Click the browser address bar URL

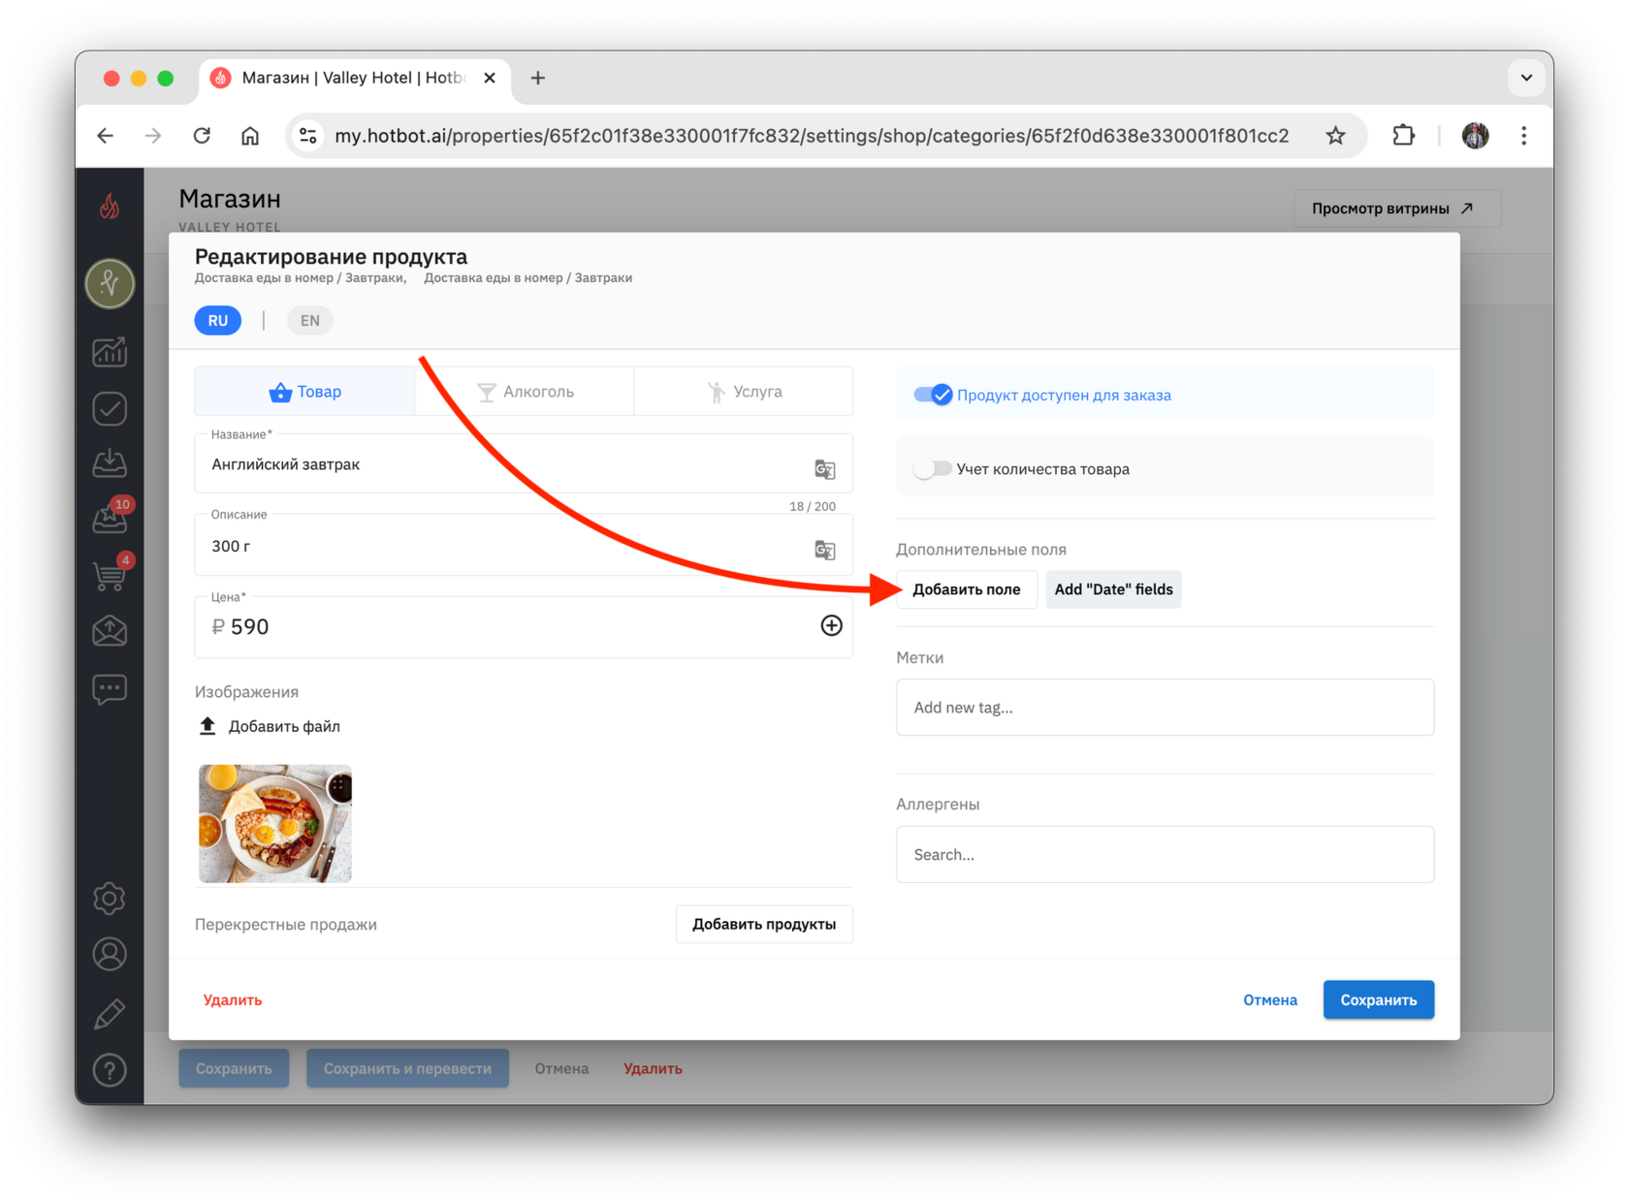pyautogui.click(x=812, y=136)
